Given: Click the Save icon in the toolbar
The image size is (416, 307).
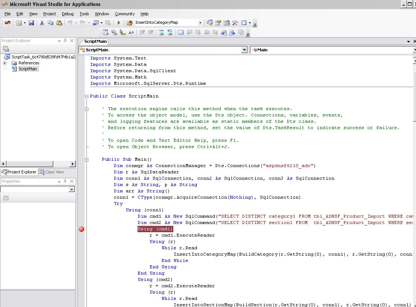Looking at the screenshot, I should point(31,23).
